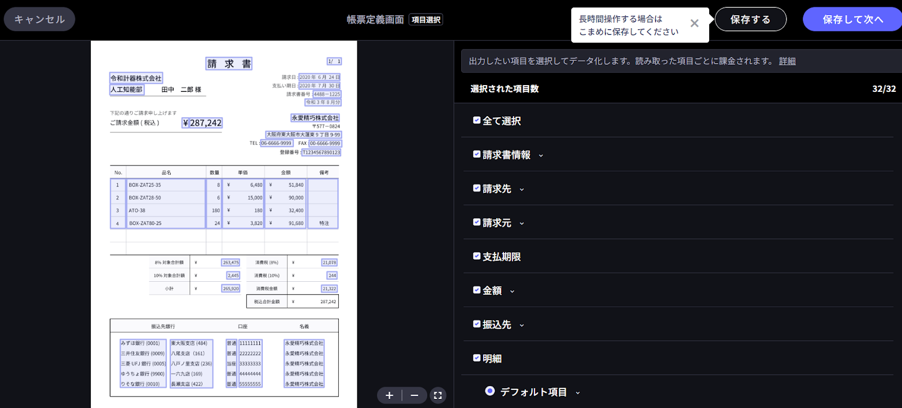The image size is (902, 408).
Task: Uncheck the 支払期限 checkbox
Action: (476, 256)
